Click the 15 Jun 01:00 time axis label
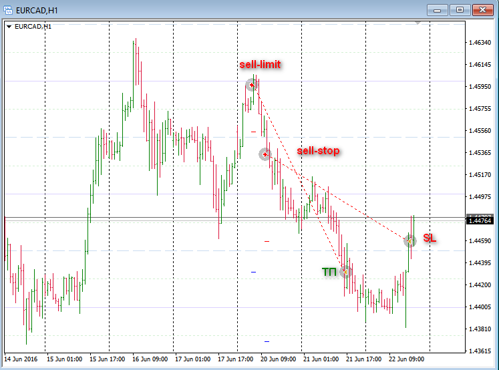This screenshot has width=499, height=370. pyautogui.click(x=64, y=359)
